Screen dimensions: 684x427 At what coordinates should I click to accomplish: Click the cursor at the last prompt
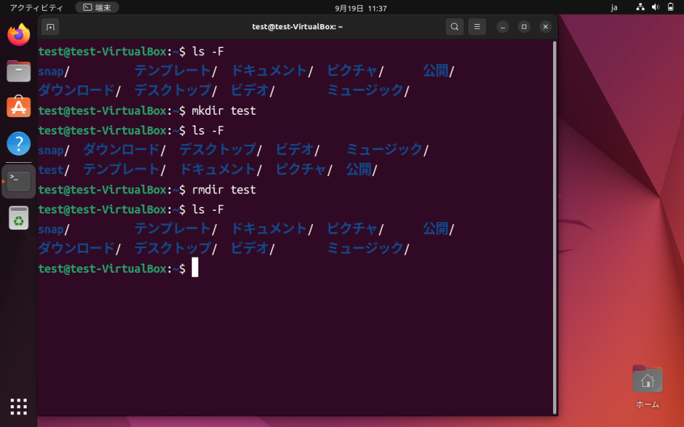[195, 267]
